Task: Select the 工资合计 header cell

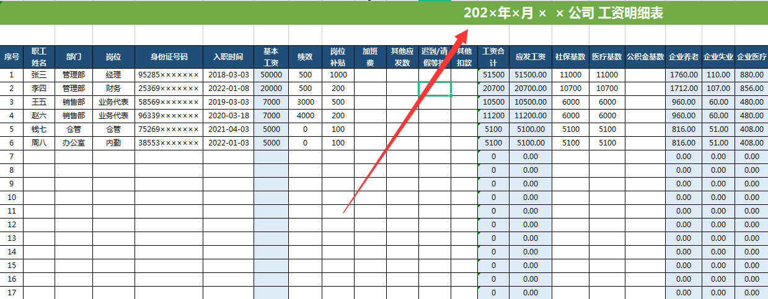Action: point(493,57)
